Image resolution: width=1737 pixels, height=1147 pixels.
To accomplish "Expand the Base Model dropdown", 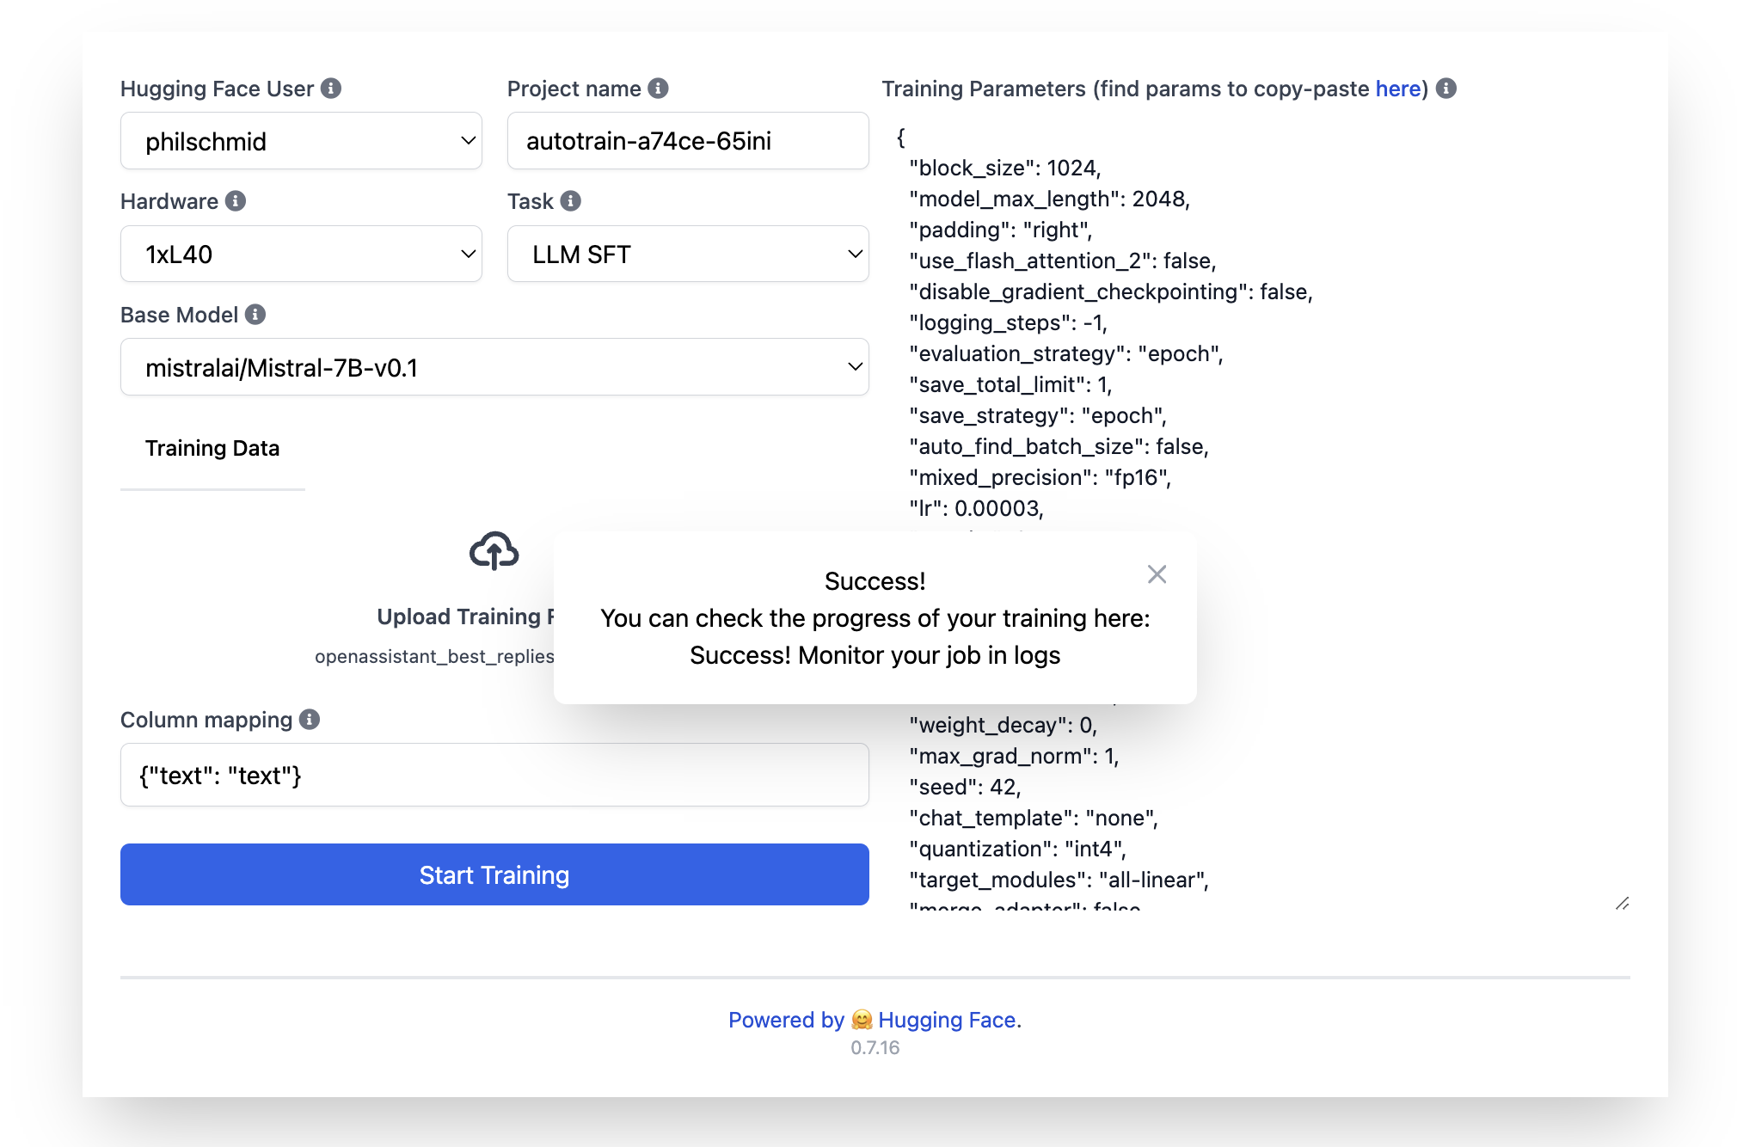I will (x=494, y=368).
